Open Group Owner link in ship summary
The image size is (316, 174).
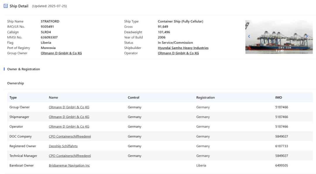[61, 53]
